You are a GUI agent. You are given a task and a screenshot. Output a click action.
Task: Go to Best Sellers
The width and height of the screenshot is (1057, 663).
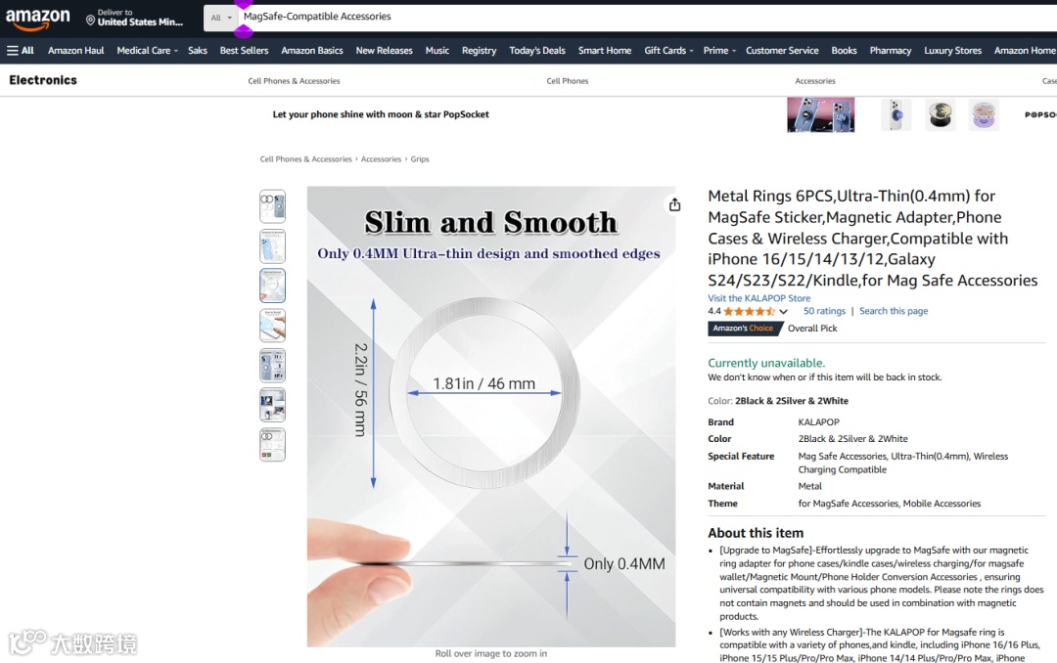coord(244,51)
